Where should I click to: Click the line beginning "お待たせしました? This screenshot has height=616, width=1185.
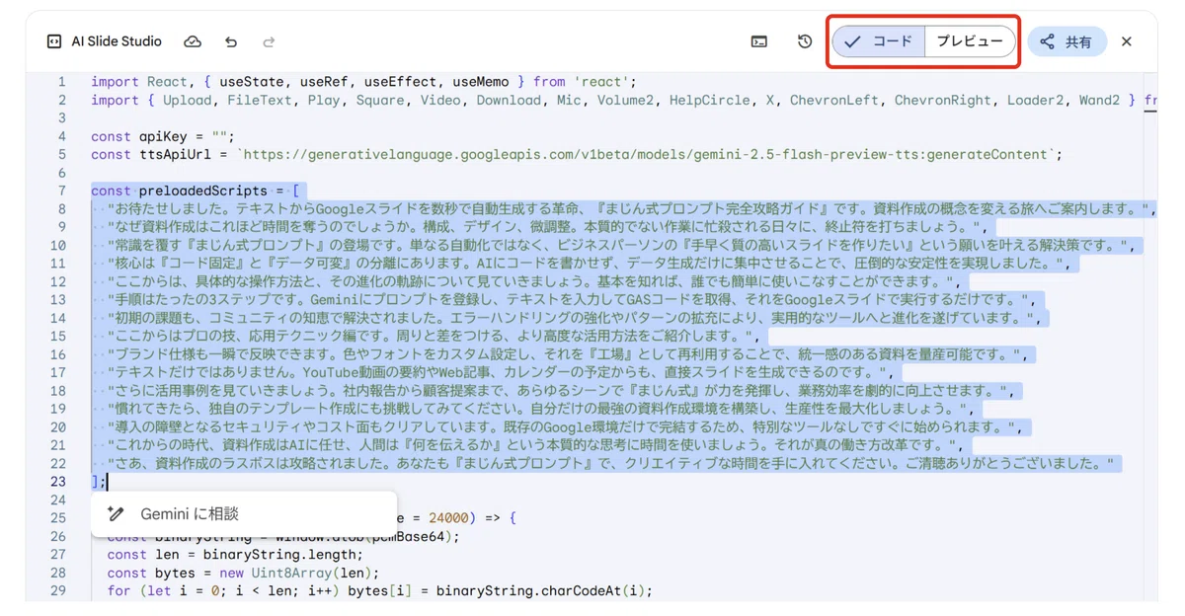pyautogui.click(x=630, y=208)
